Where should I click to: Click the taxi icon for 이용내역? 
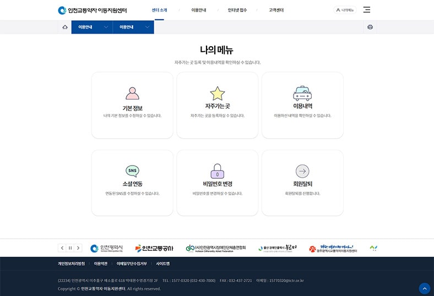(302, 93)
